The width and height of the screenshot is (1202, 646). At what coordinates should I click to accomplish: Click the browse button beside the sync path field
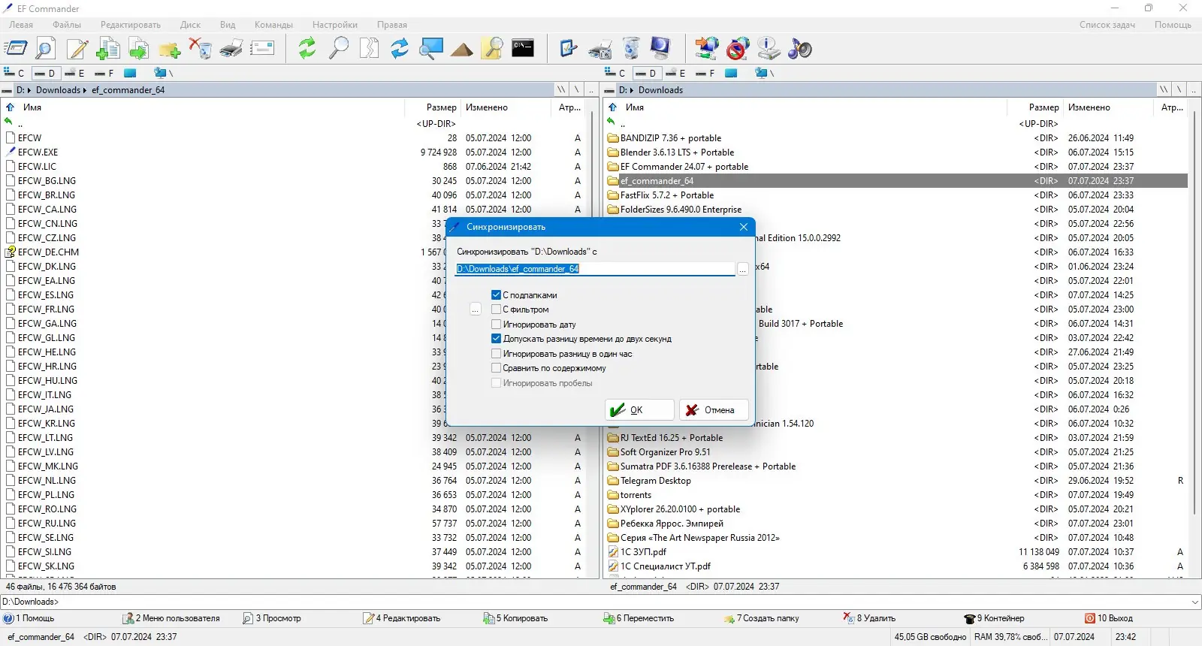742,269
